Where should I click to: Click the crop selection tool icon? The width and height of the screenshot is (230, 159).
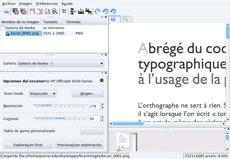(64, 11)
